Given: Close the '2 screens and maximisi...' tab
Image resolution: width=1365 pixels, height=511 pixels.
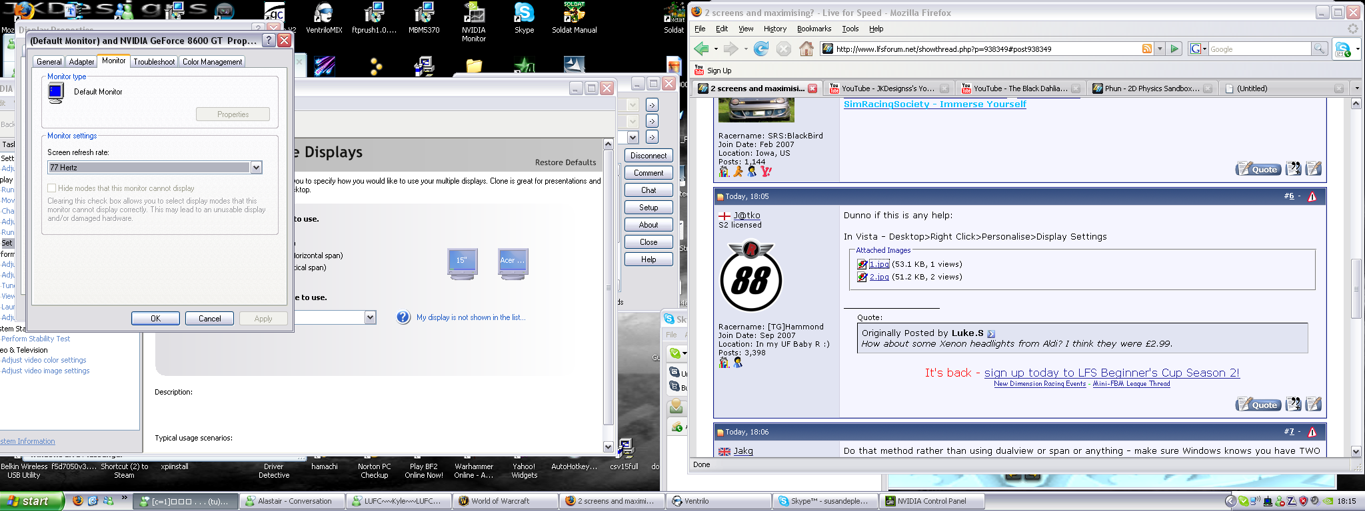Looking at the screenshot, I should coord(812,88).
